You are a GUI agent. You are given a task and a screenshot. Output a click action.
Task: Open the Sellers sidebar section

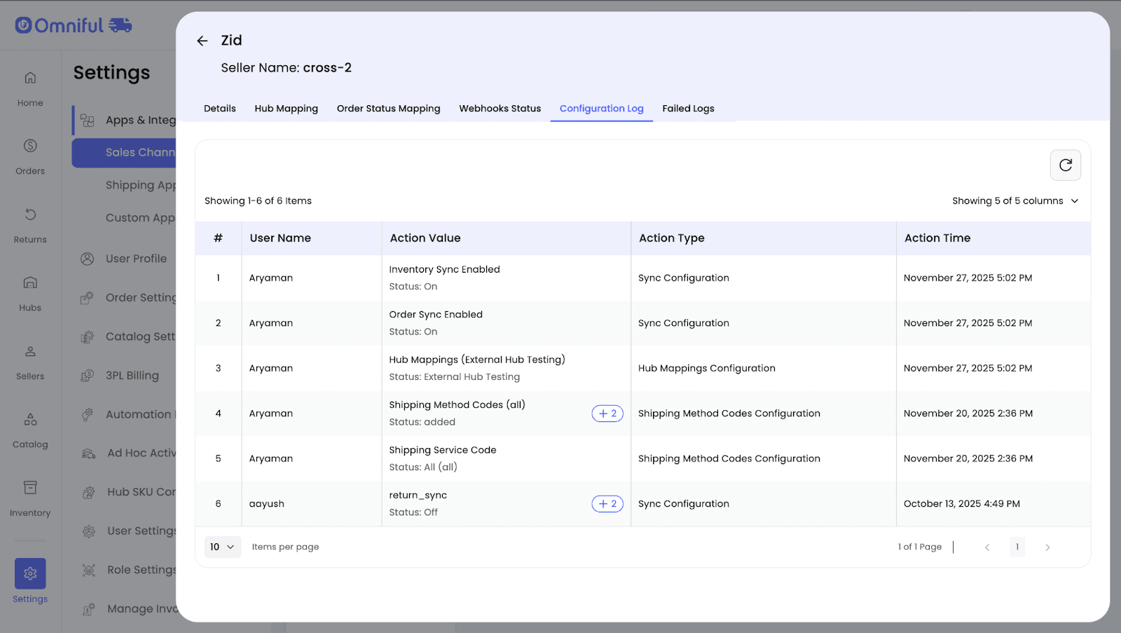(30, 360)
